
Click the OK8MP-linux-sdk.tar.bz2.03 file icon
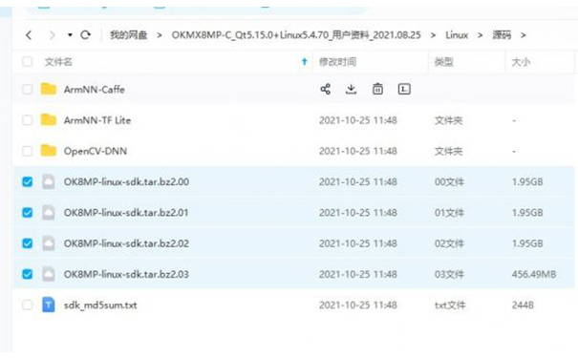(49, 274)
